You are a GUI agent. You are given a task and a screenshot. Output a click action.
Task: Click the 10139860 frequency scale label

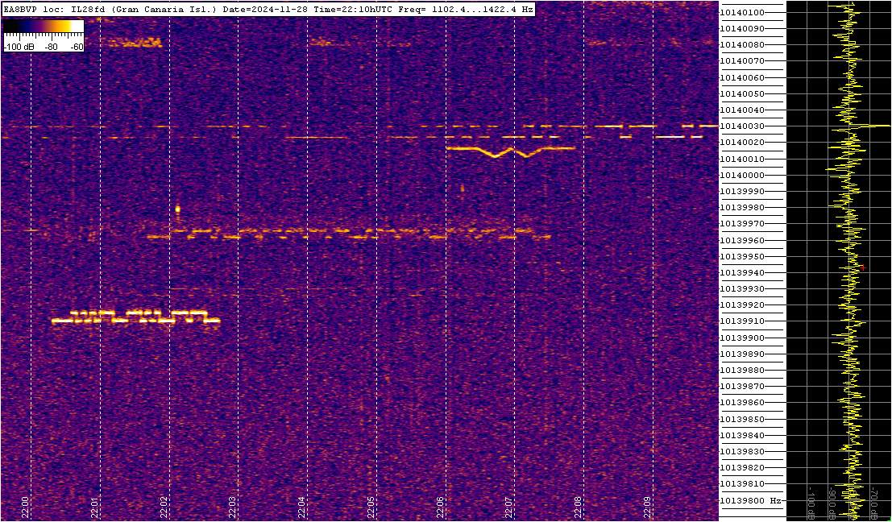[742, 403]
